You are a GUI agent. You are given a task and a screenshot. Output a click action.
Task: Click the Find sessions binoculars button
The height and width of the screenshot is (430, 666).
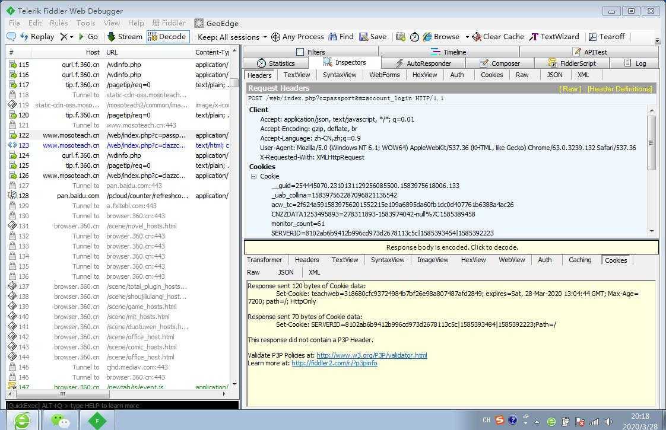pyautogui.click(x=341, y=37)
